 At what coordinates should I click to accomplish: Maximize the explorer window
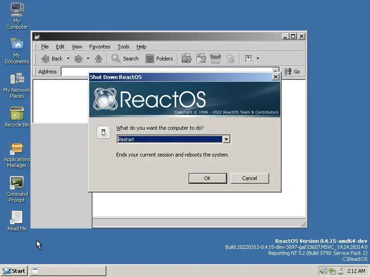[293, 36]
